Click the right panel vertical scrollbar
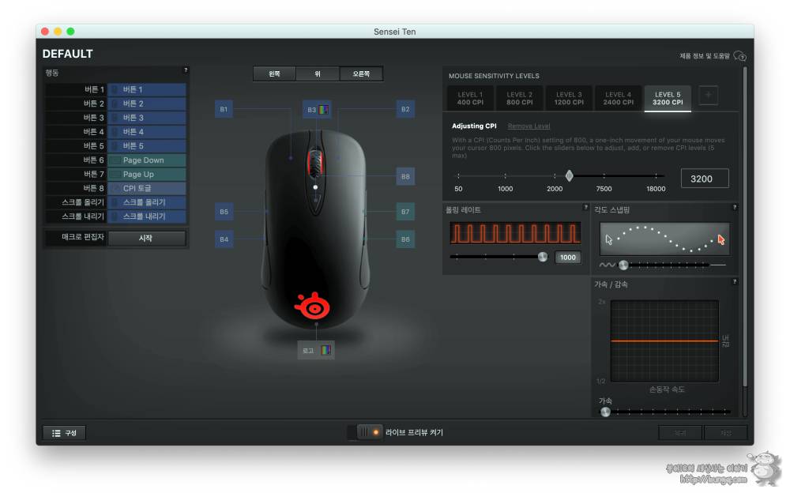790x493 pixels. (745, 227)
